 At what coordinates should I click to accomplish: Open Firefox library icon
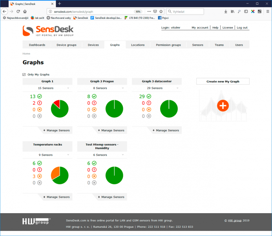coord(232,11)
